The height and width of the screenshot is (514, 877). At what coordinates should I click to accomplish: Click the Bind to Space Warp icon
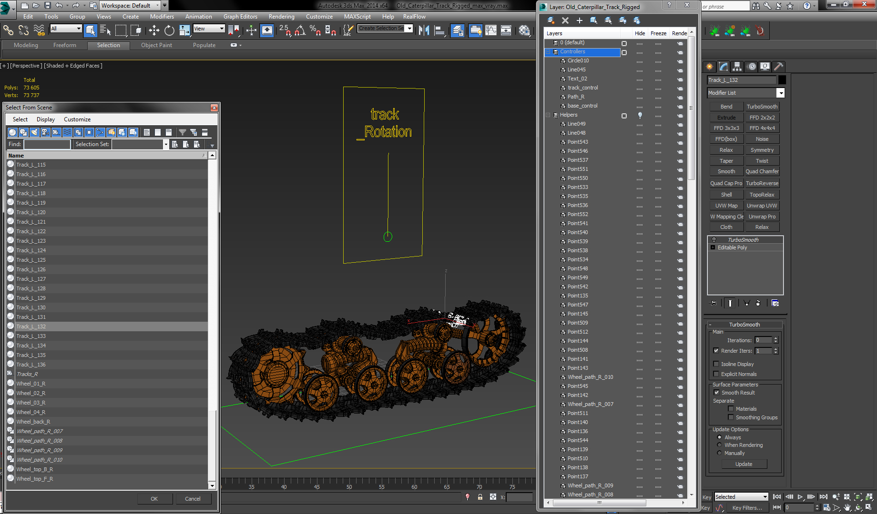(39, 30)
